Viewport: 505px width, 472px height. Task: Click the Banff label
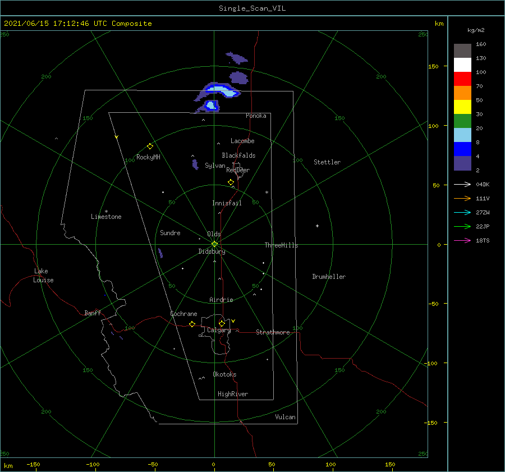click(93, 313)
